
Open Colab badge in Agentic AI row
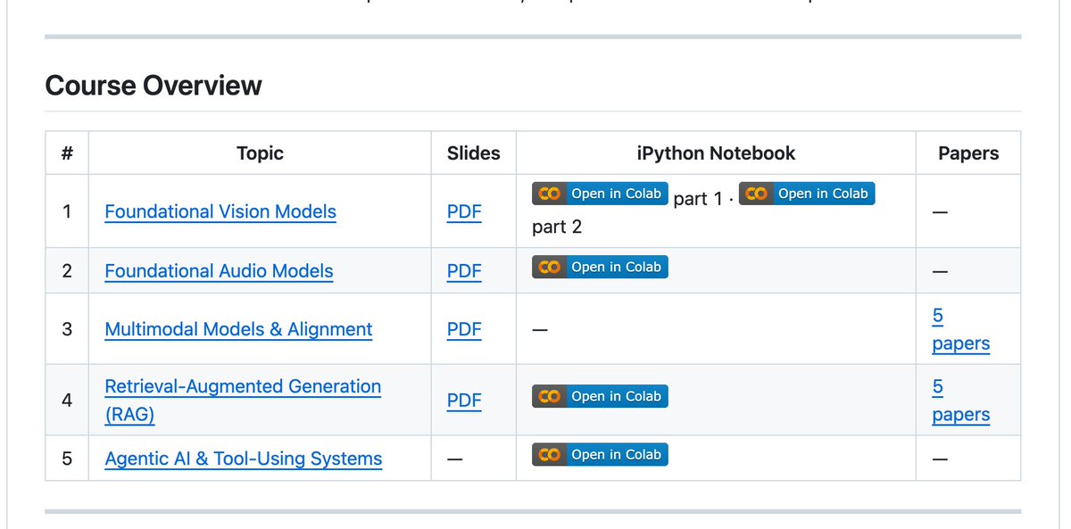click(600, 454)
